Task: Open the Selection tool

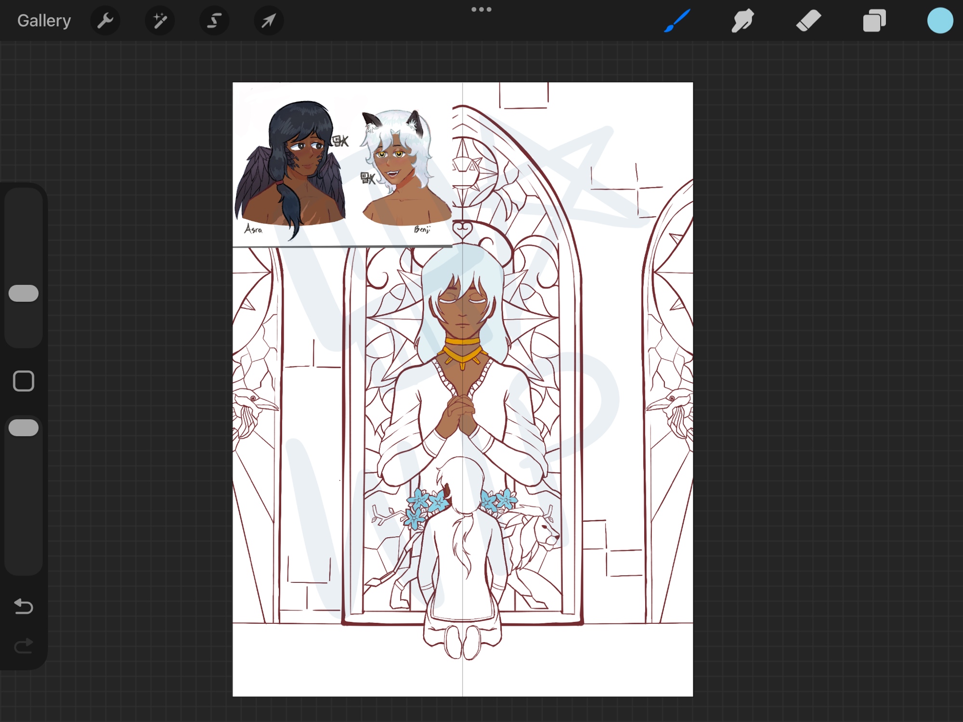Action: click(x=214, y=21)
